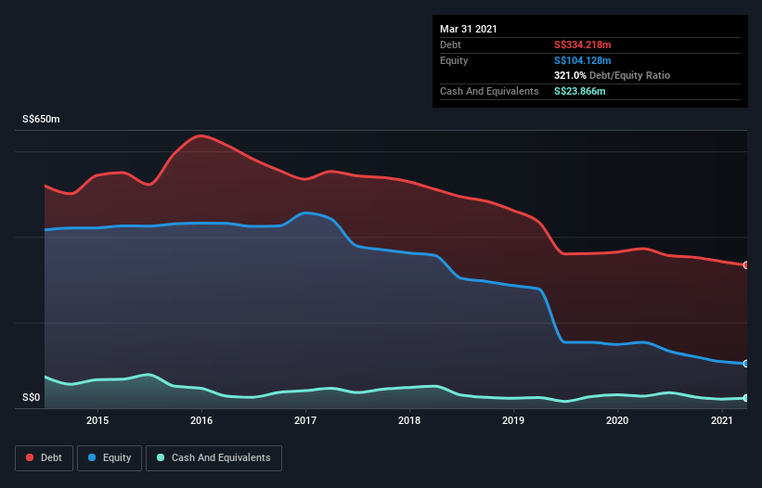
Task: Click the 2017 axis label
Action: (305, 420)
